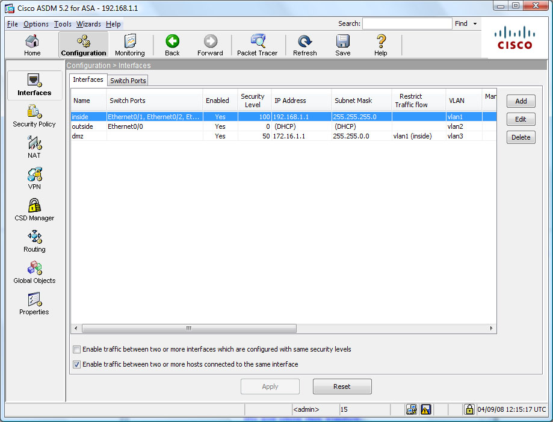This screenshot has width=553, height=422.
Task: Open Help from the toolbar
Action: pos(381,45)
